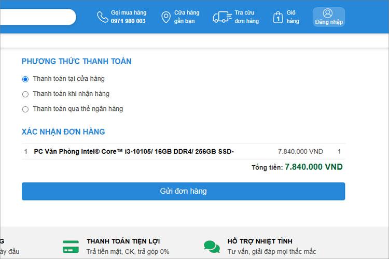Select 'Thanh toán tại cửa hàng' radio option
Image resolution: width=389 pixels, height=259 pixels.
25,79
